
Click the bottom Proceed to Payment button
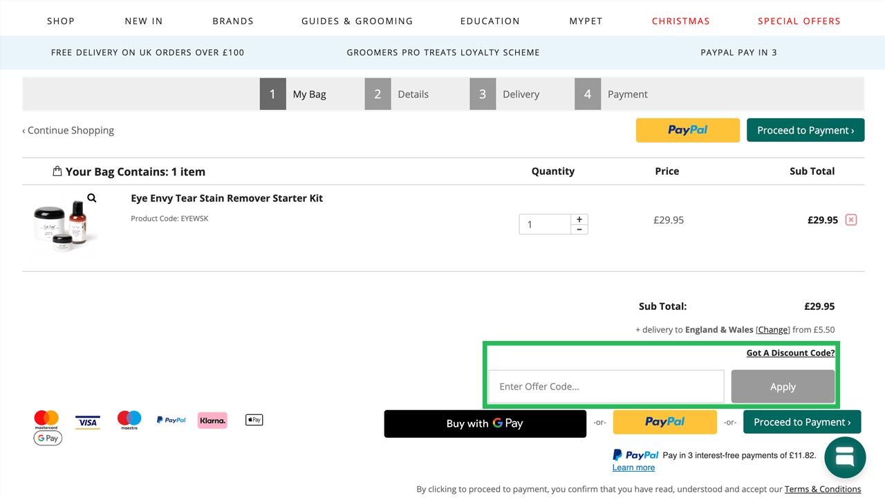(x=802, y=422)
